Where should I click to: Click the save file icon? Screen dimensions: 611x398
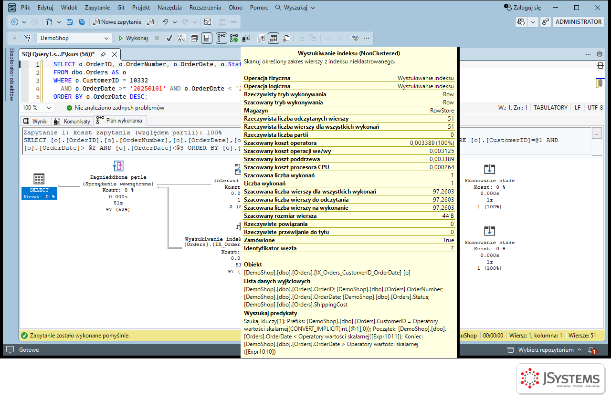click(70, 22)
